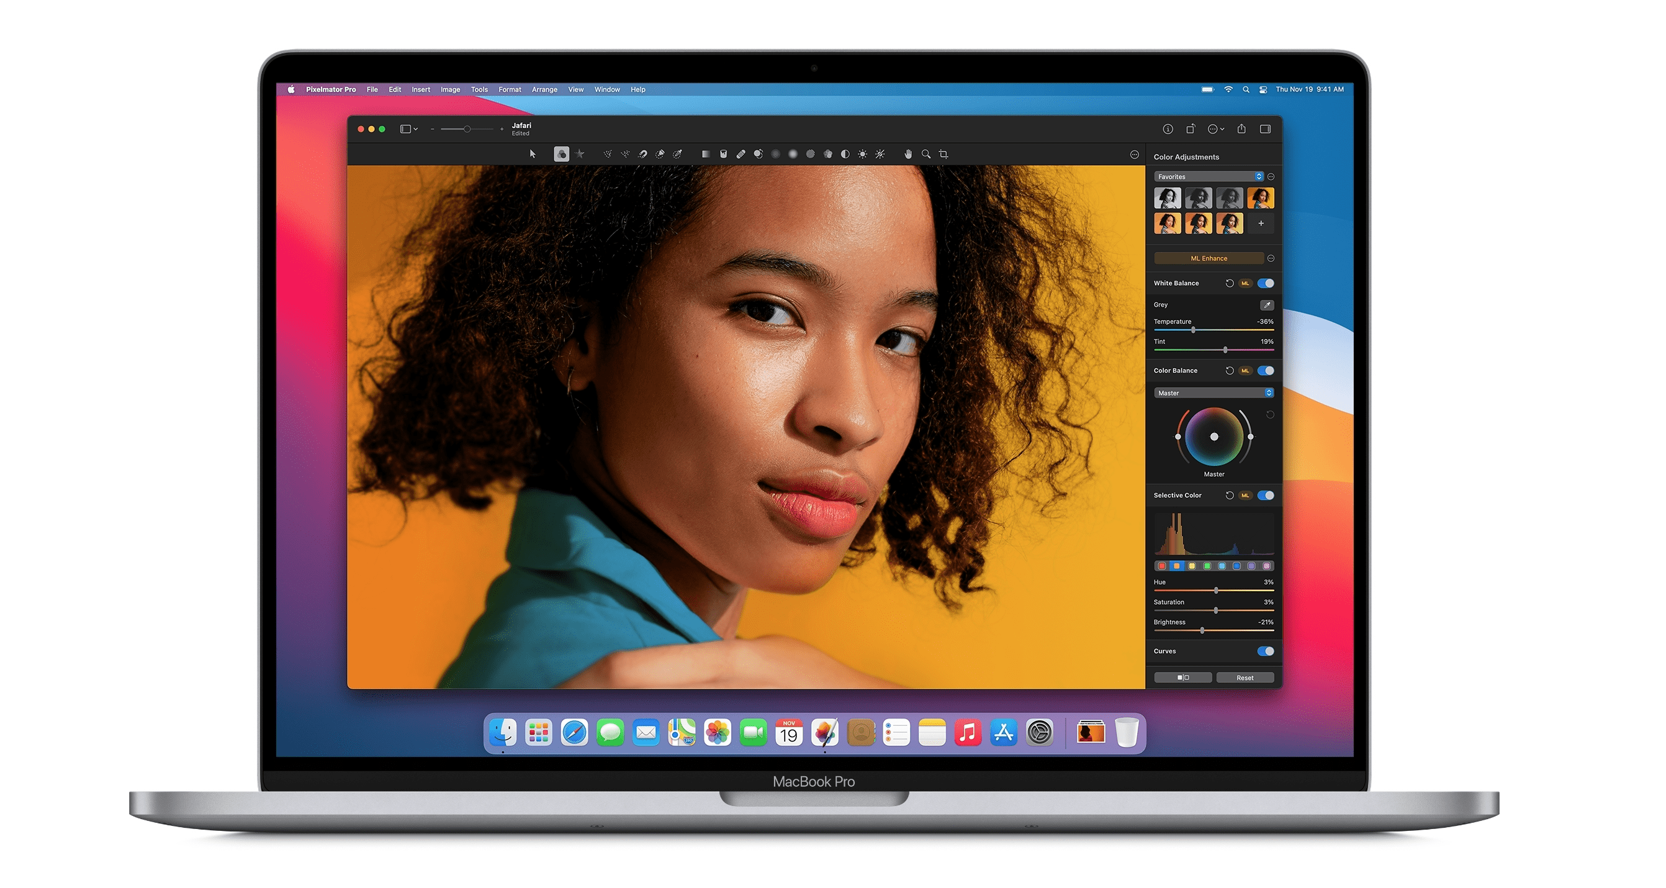Open the Favorites presets dropdown
This screenshot has height=888, width=1666.
tap(1209, 177)
